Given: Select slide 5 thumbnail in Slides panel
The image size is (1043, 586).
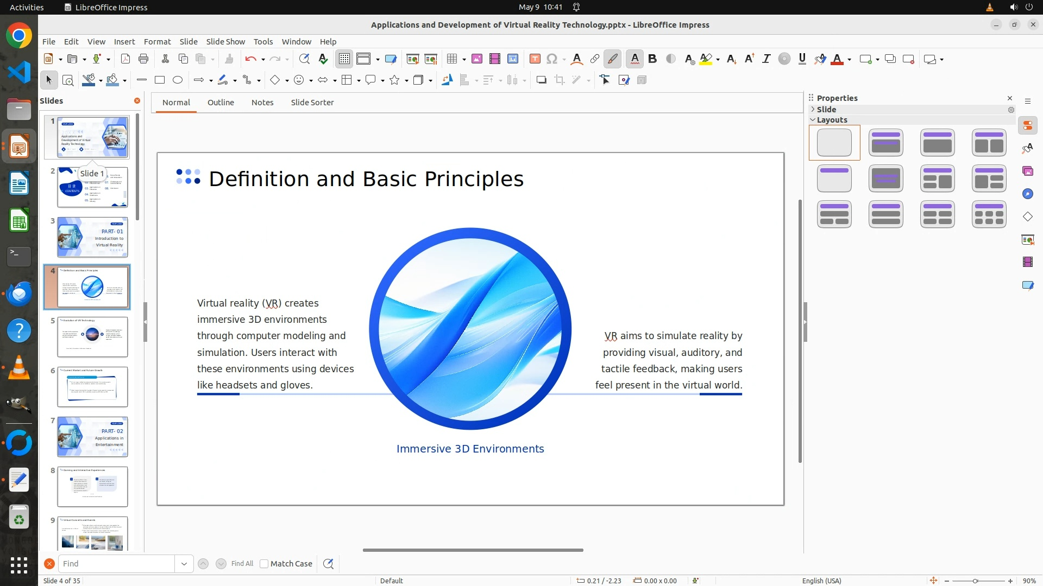Looking at the screenshot, I should [92, 337].
